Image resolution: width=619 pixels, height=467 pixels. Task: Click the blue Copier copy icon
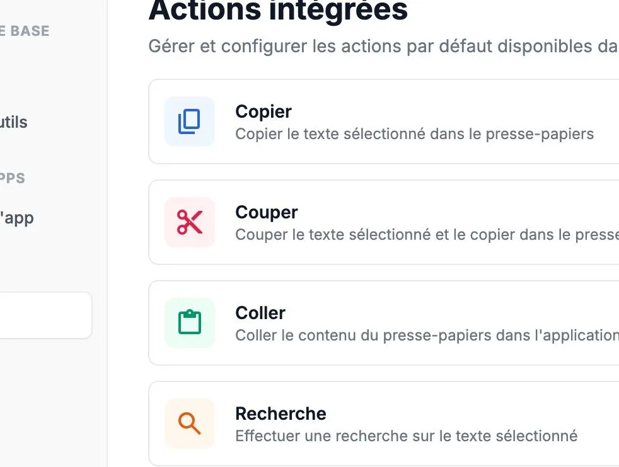190,121
